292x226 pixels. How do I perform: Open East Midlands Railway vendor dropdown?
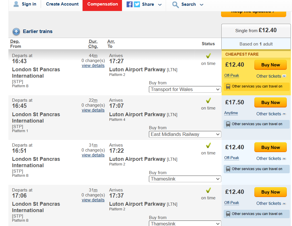tap(185, 134)
